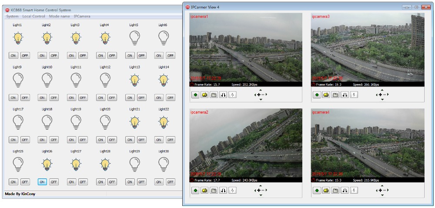Open the Local Control menu
Screen dimensions: 435x208
click(33, 16)
